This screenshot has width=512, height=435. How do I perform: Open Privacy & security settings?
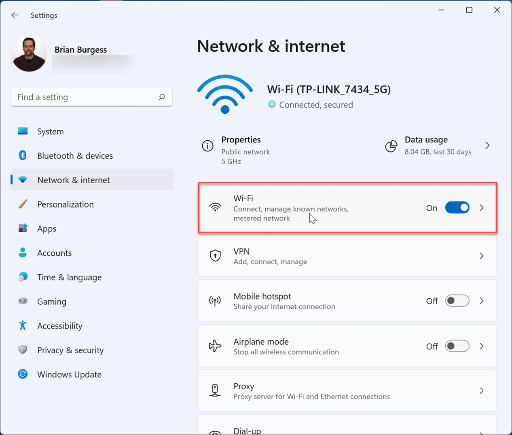tap(70, 350)
